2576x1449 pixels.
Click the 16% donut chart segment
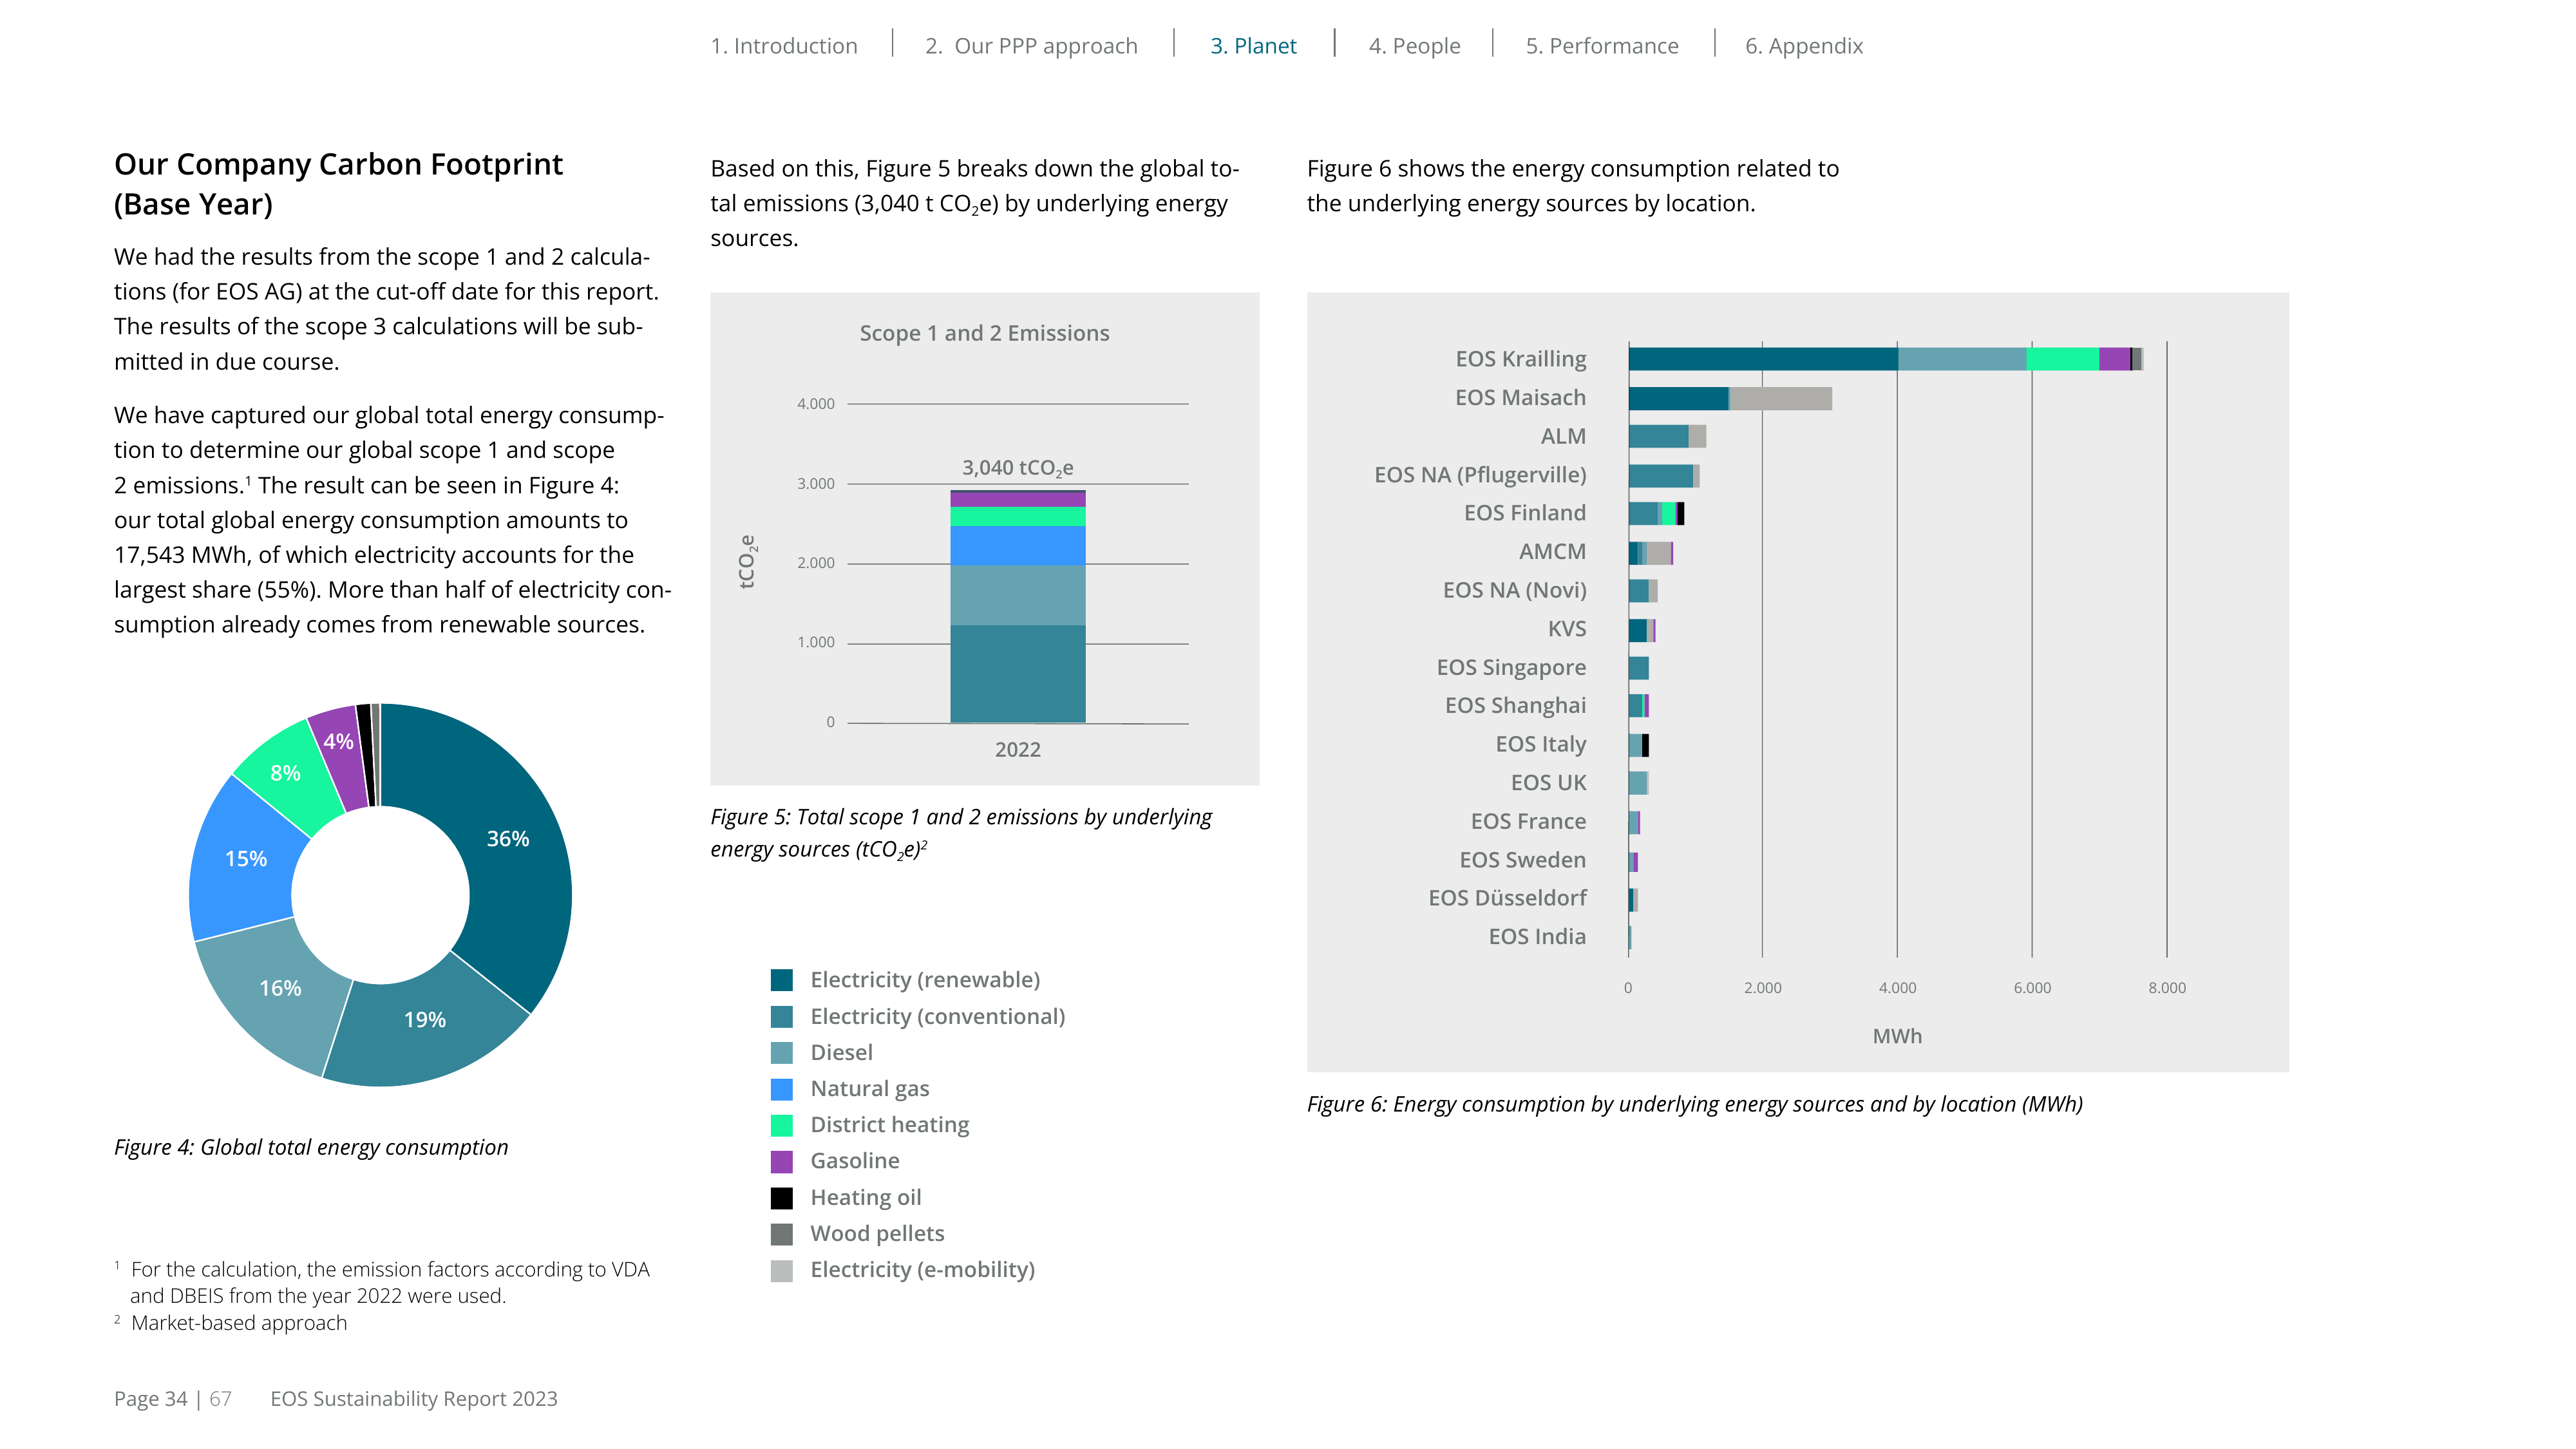click(280, 988)
